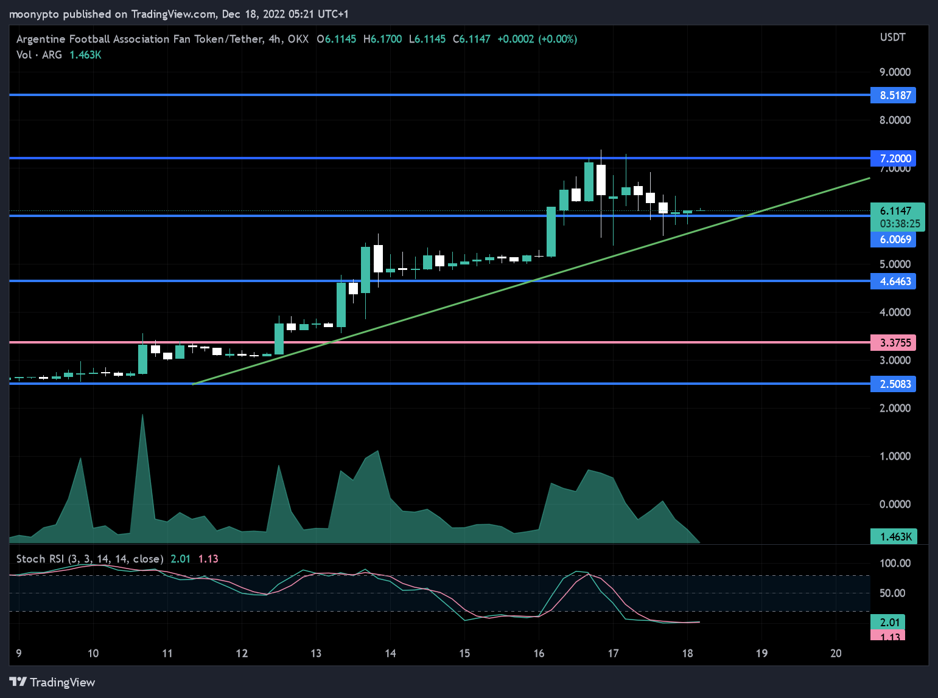Click the change value +0.0002 (+0.00%)
This screenshot has height=698, width=938.
tap(537, 39)
